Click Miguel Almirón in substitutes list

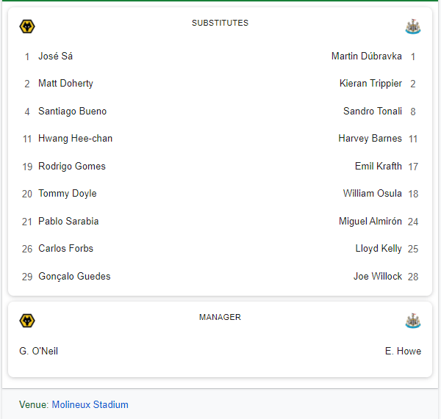370,222
